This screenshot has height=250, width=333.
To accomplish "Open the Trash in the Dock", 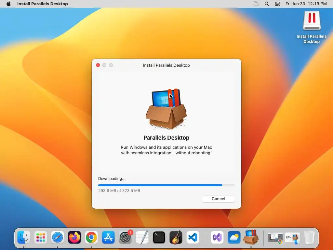I will (x=309, y=237).
